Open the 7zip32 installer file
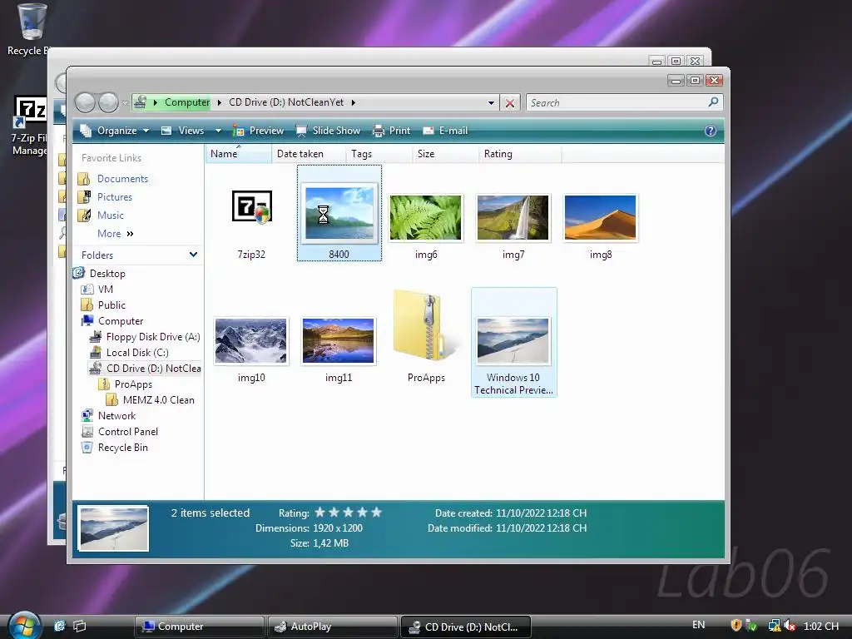The height and width of the screenshot is (639, 852). pos(251,207)
